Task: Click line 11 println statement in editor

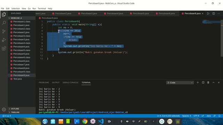Action: [93, 52]
